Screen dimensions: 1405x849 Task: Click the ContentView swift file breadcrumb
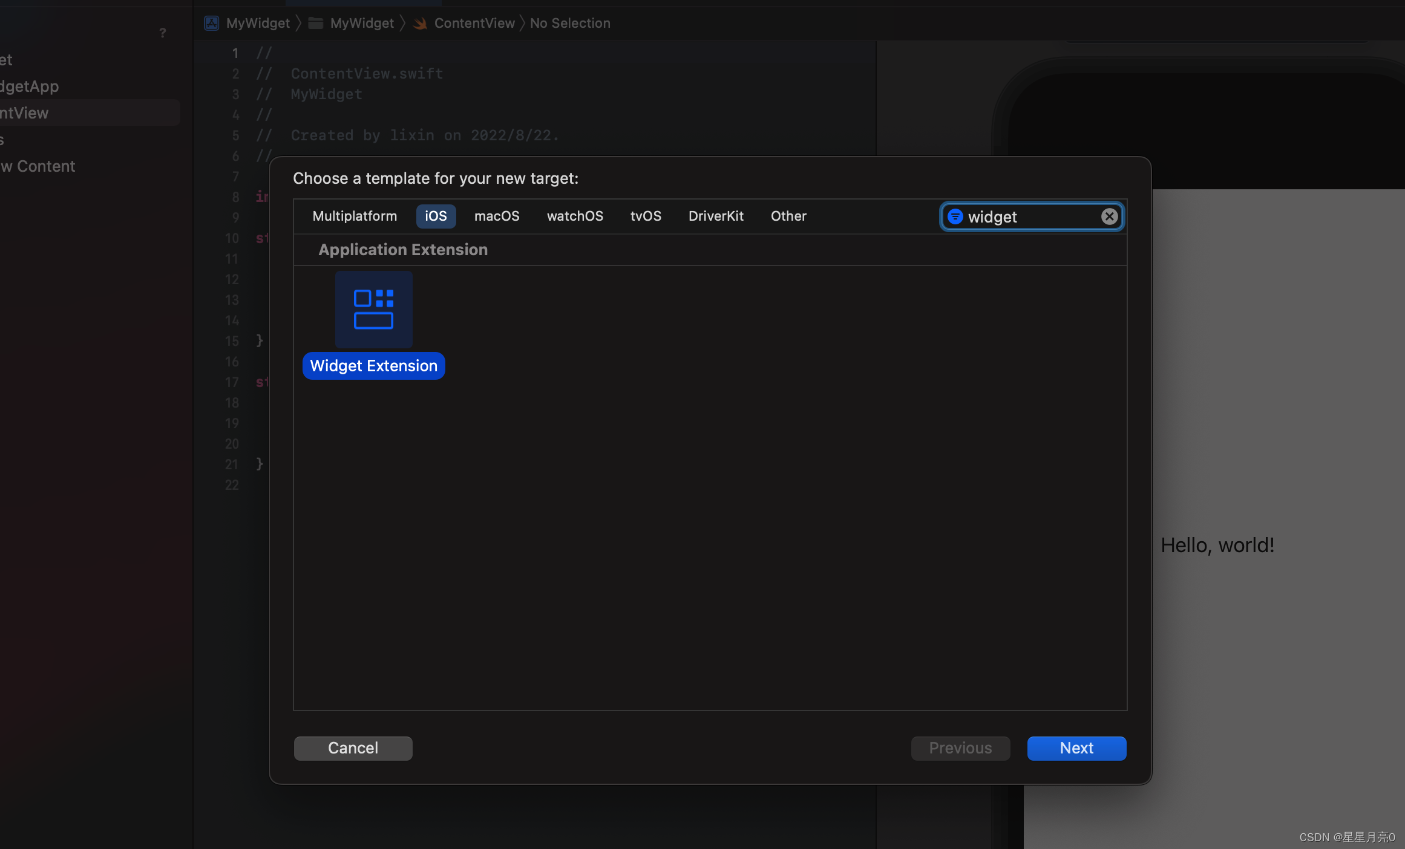(x=464, y=23)
